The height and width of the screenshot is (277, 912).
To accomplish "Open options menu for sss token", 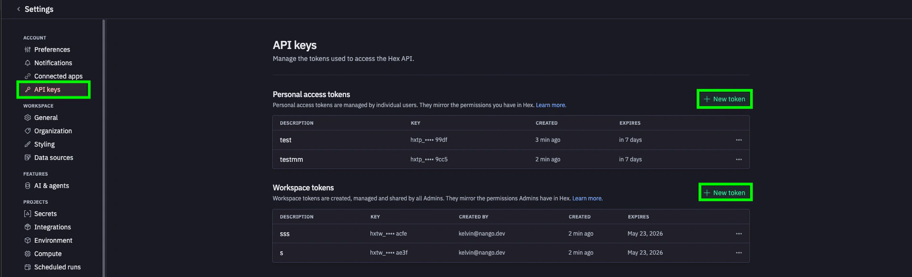I will pos(738,234).
